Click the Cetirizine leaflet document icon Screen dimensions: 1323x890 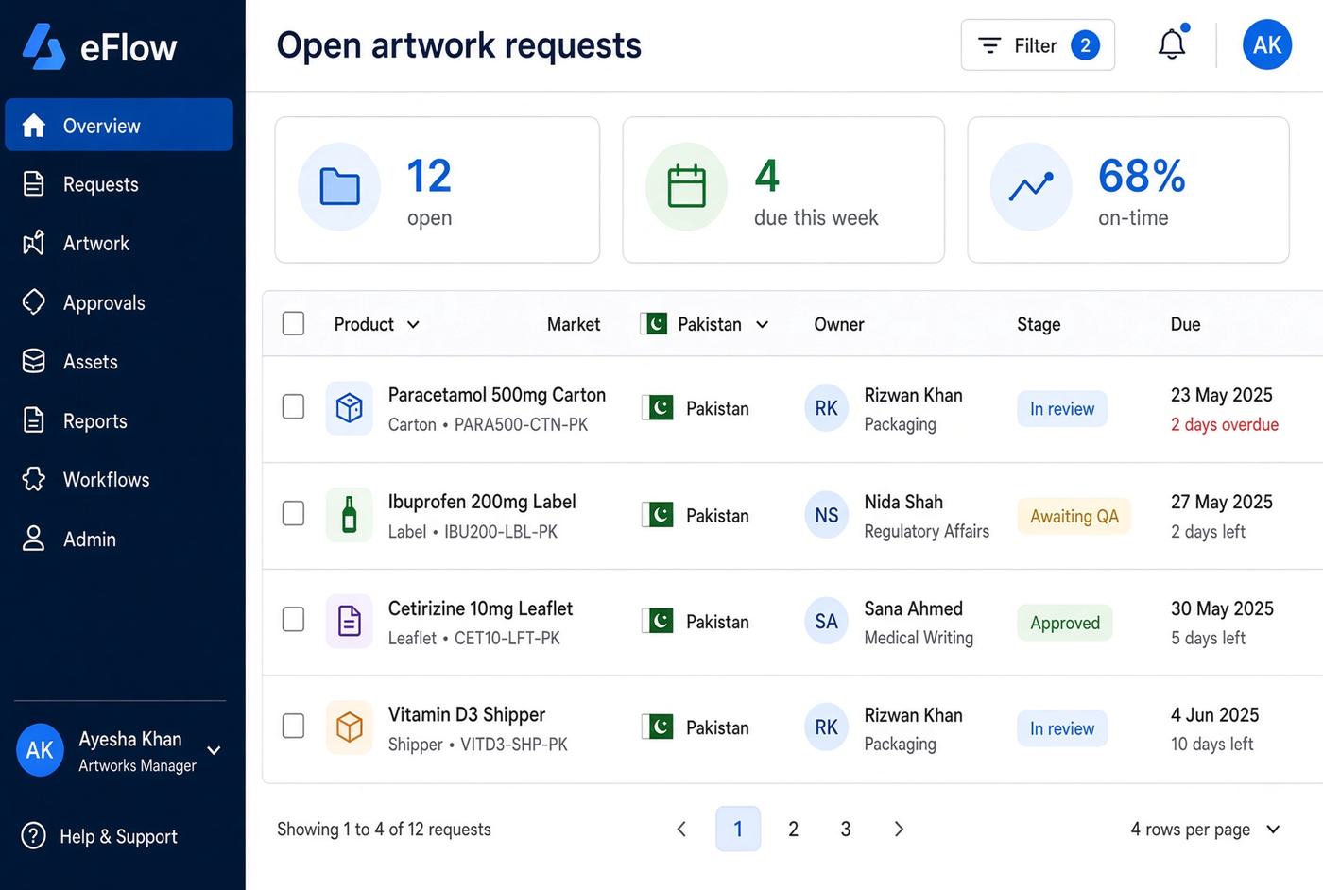tap(350, 621)
